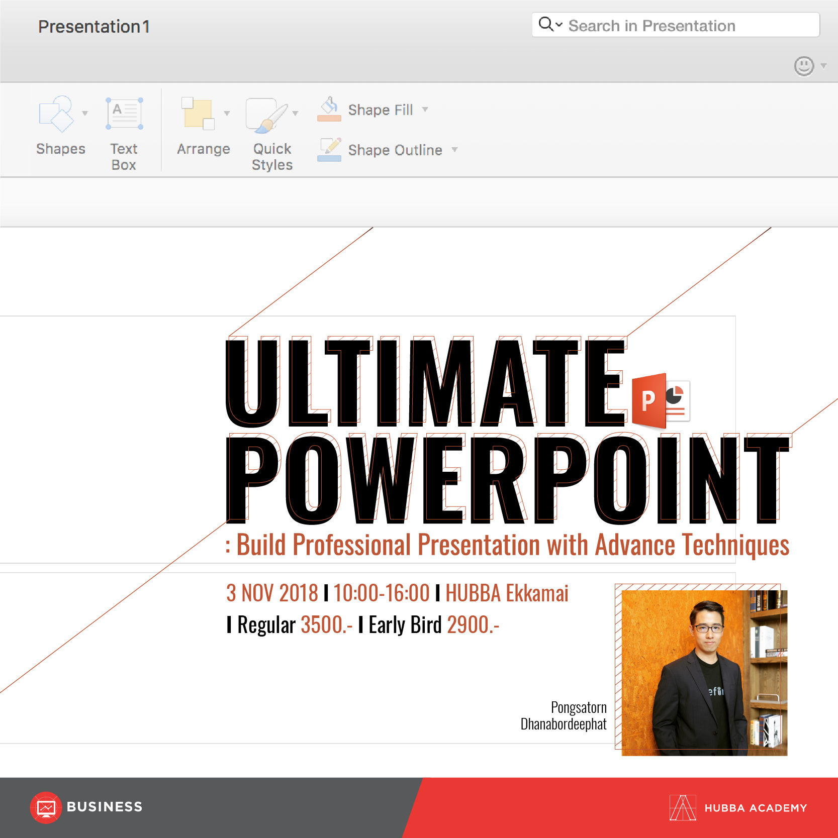Click the Shapes label
This screenshot has width=838, height=838.
[61, 149]
